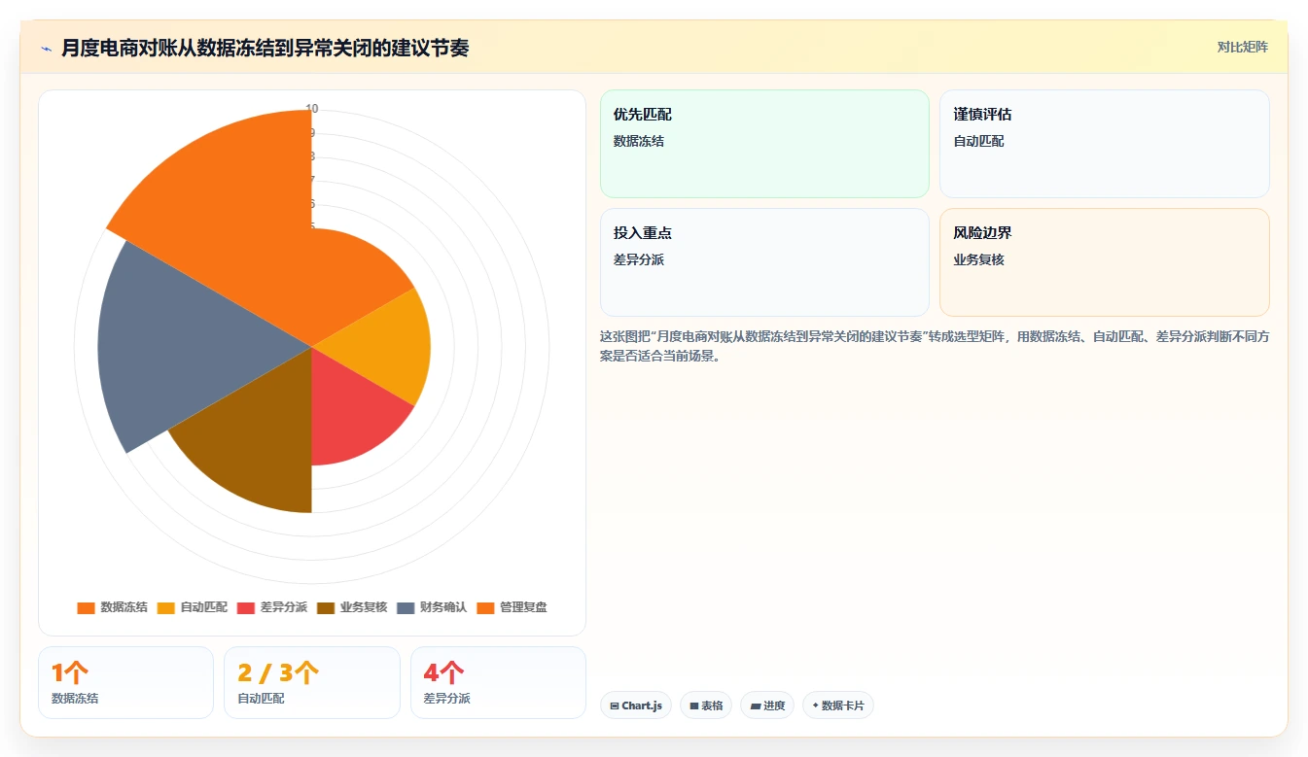Click the 数据冻结 legend label
Screen dimensions: 1308x757
tap(124, 607)
